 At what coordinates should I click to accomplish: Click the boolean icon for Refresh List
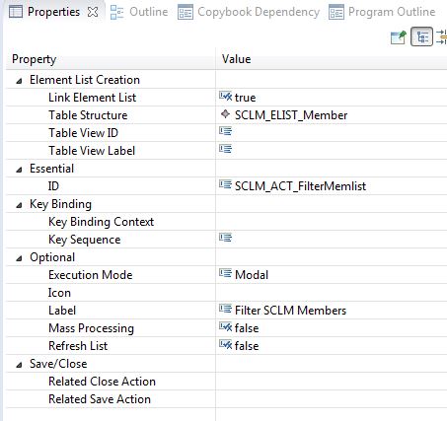226,345
